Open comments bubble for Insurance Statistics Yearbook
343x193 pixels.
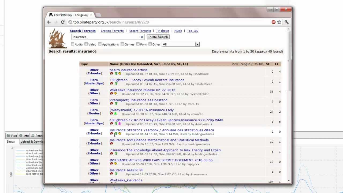click(120, 134)
